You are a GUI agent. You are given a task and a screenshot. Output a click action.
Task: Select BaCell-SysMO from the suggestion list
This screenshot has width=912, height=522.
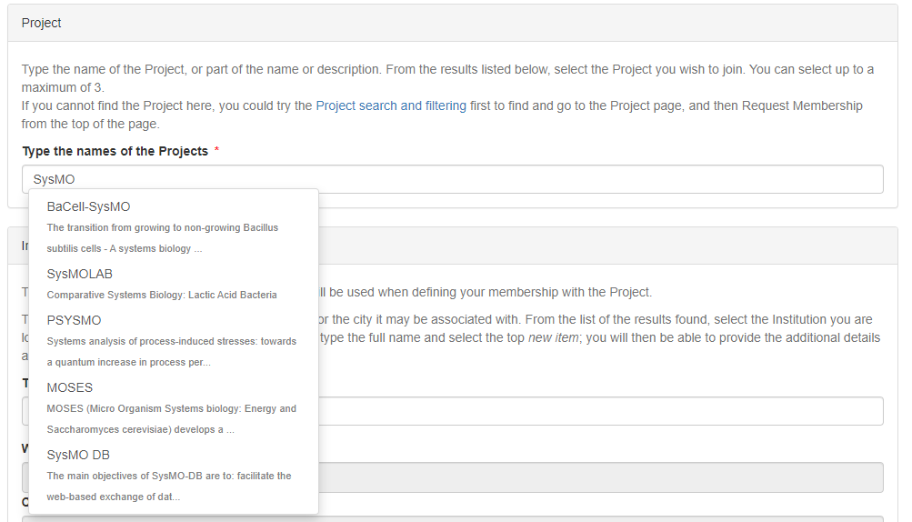[88, 206]
